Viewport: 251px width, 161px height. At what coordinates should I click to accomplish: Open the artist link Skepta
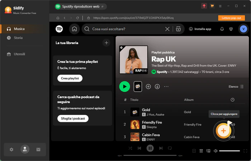point(151,127)
